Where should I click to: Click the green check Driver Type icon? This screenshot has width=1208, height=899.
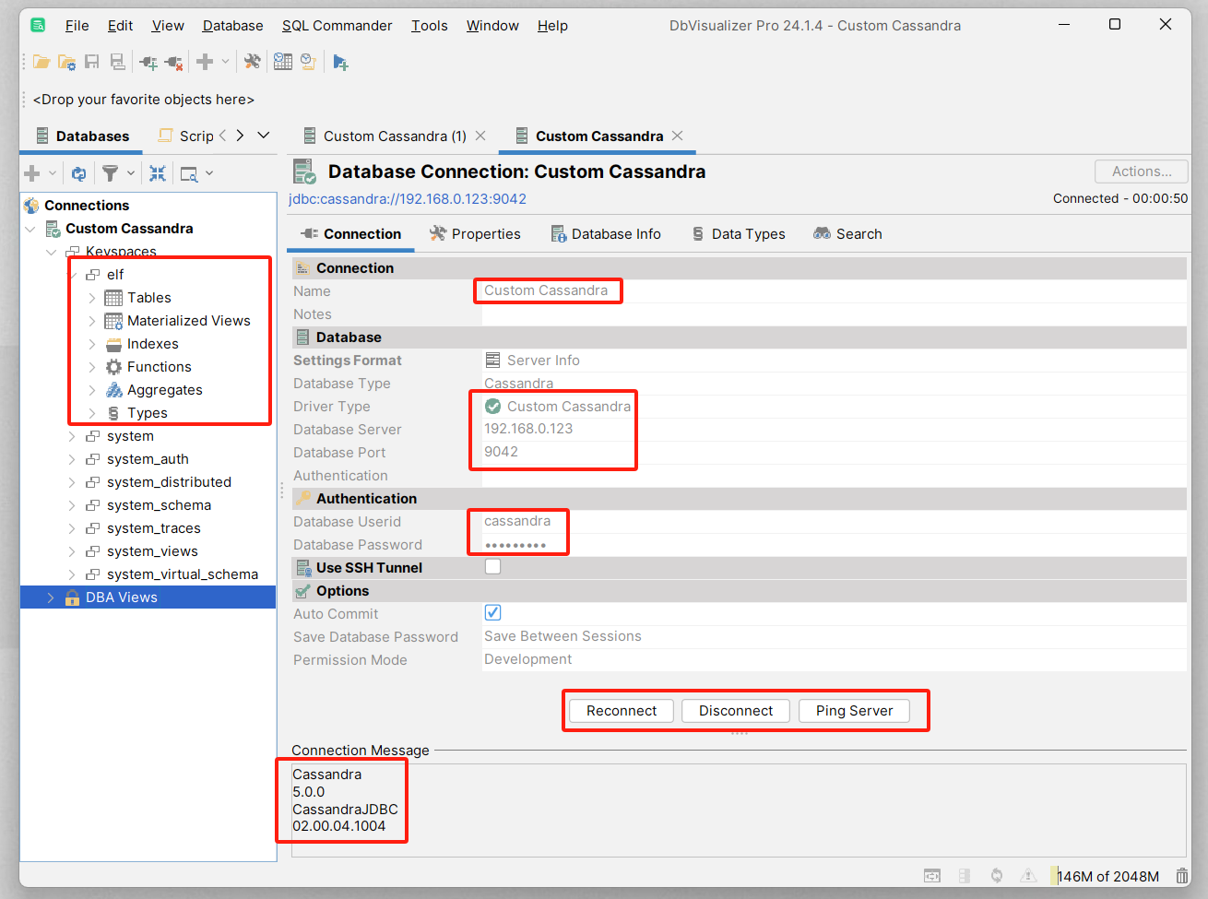coord(492,407)
